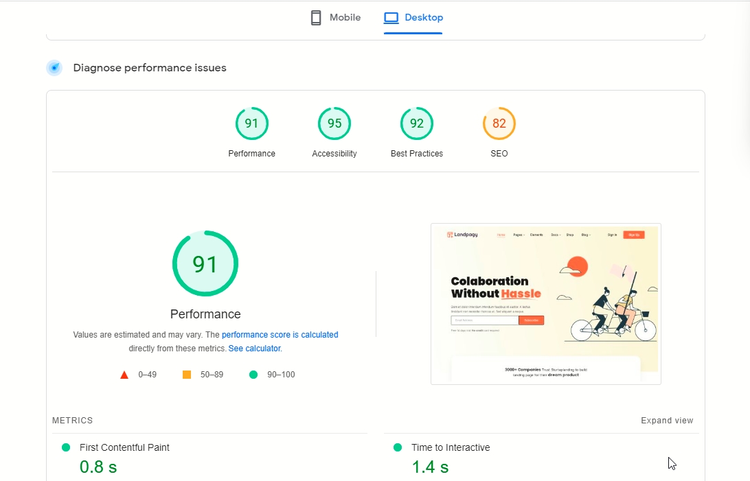Click the Landpagy page screenshot thumbnail

coord(546,304)
